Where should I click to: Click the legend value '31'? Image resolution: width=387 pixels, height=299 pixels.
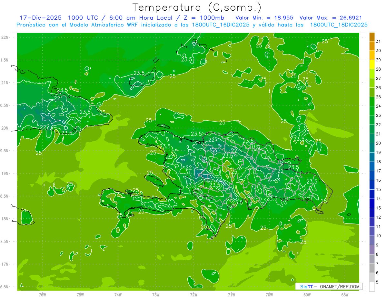click(378, 41)
